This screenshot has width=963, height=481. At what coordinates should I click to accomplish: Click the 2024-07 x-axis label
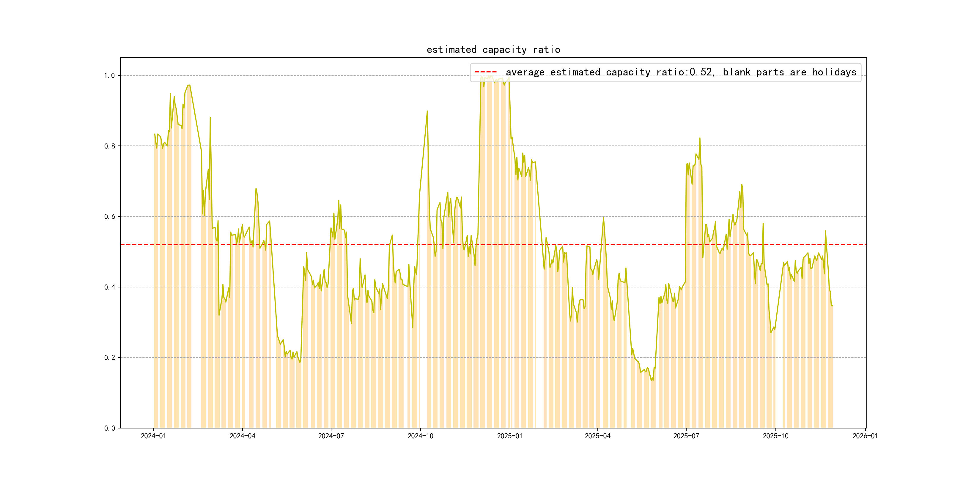331,436
